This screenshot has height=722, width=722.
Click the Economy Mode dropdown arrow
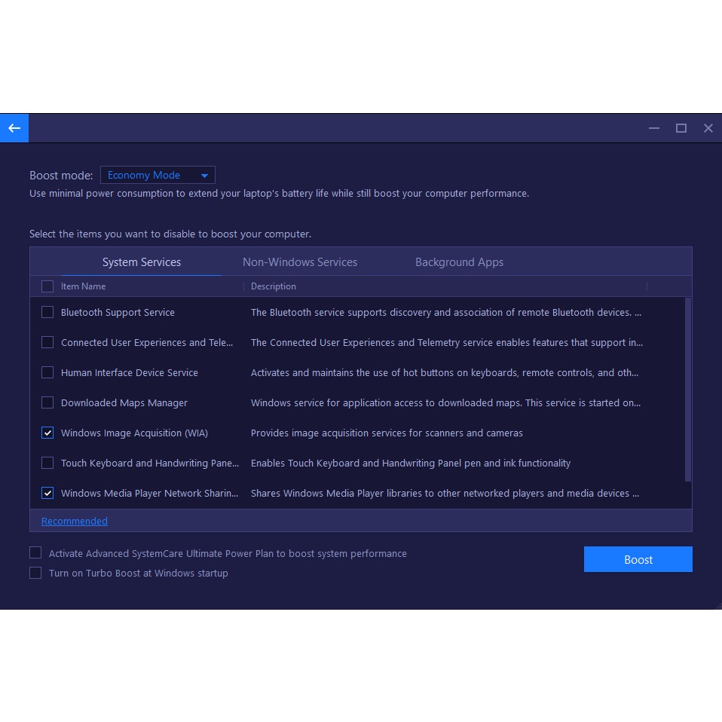[x=204, y=176]
